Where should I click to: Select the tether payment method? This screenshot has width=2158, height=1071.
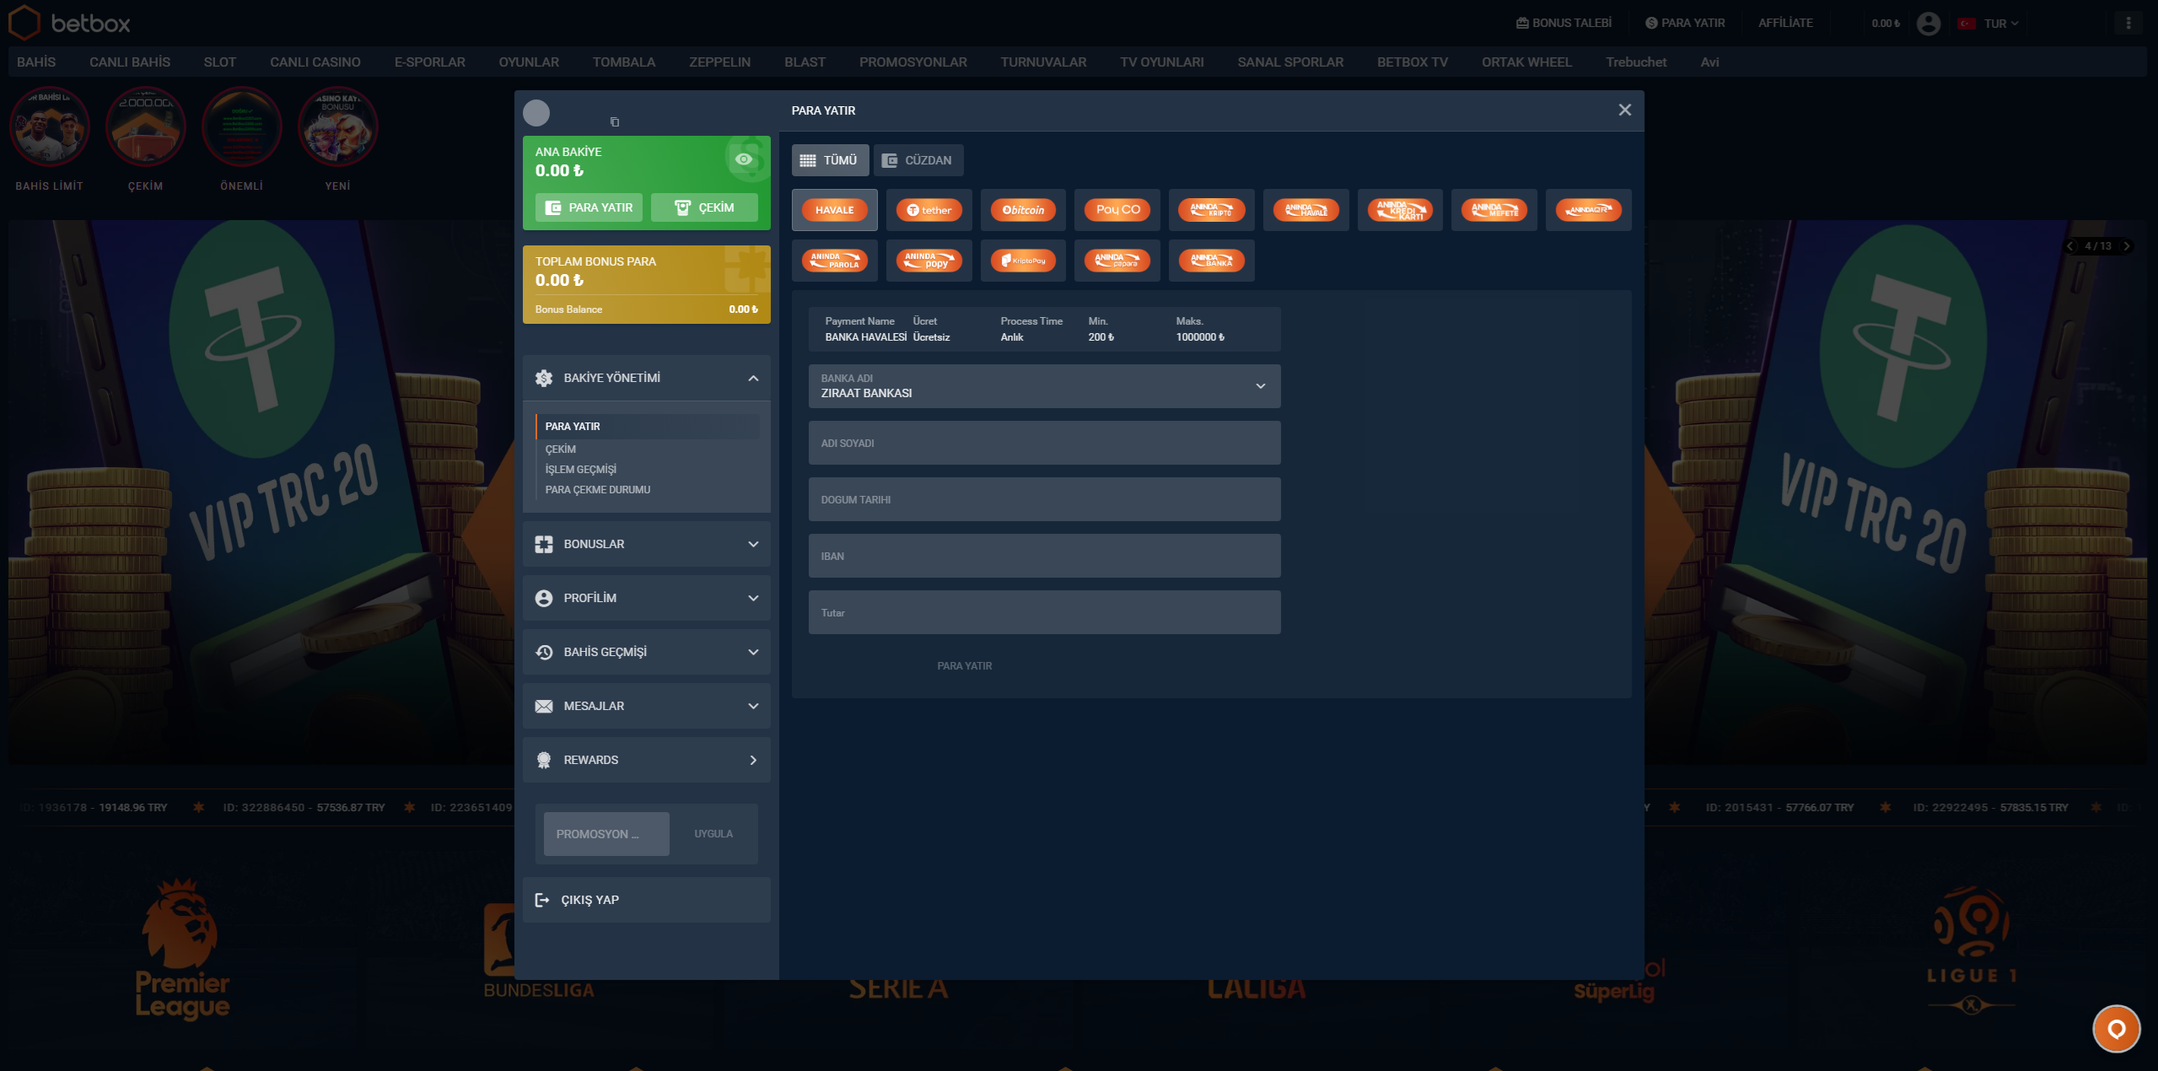[x=928, y=210]
